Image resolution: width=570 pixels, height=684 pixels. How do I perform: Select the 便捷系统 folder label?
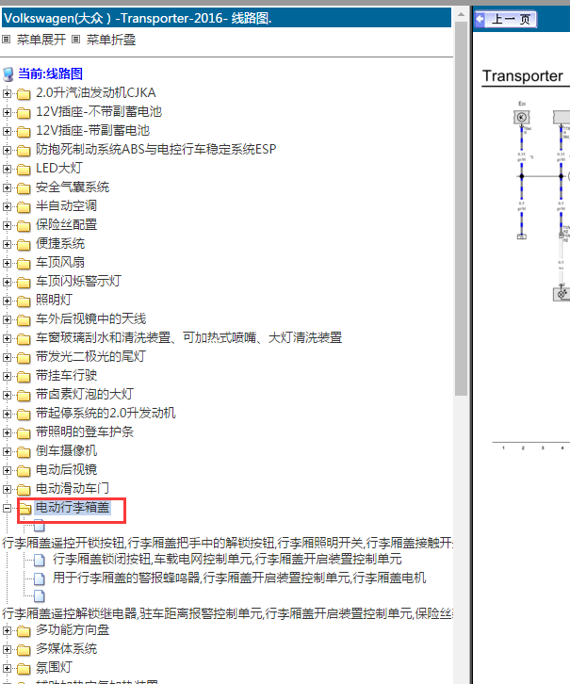point(60,243)
